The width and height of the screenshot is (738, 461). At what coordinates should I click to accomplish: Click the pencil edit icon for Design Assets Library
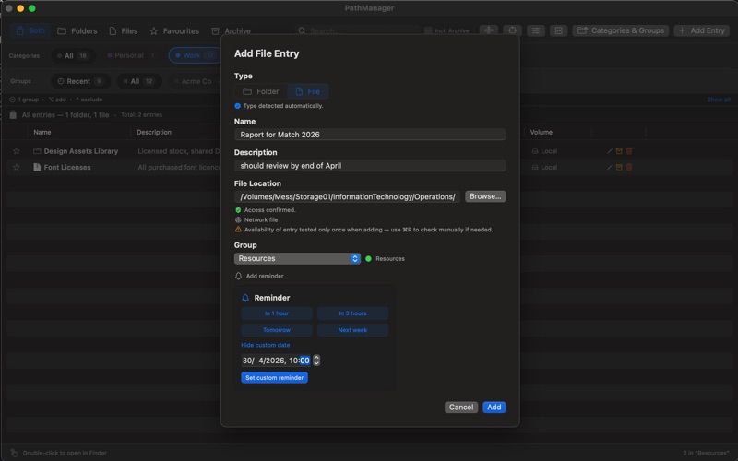(x=610, y=151)
